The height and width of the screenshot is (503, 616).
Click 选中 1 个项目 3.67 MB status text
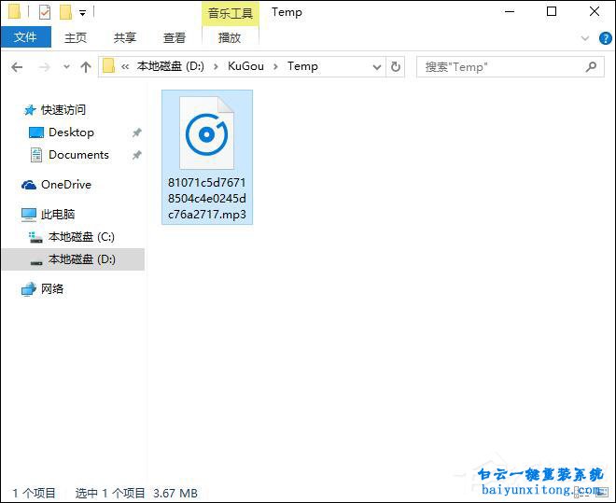coord(136,493)
